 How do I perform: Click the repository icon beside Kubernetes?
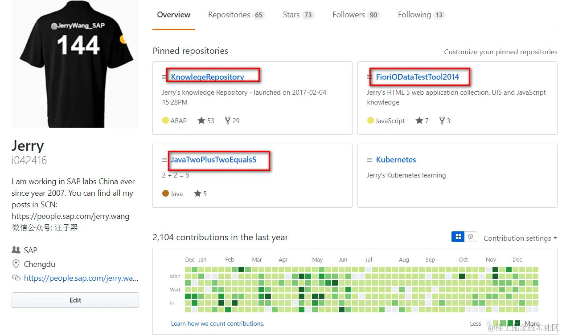pyautogui.click(x=369, y=159)
